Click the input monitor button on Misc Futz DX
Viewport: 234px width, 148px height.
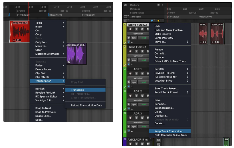(x=137, y=51)
